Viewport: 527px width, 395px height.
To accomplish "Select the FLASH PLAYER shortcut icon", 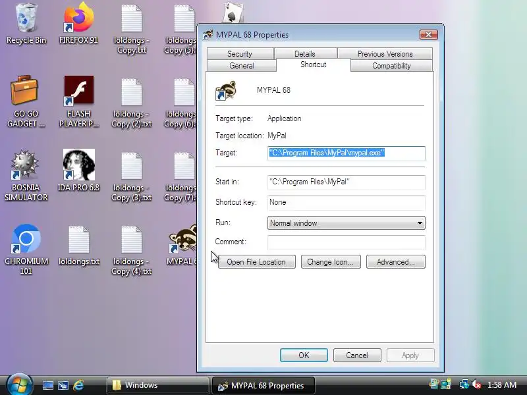I will point(78,101).
